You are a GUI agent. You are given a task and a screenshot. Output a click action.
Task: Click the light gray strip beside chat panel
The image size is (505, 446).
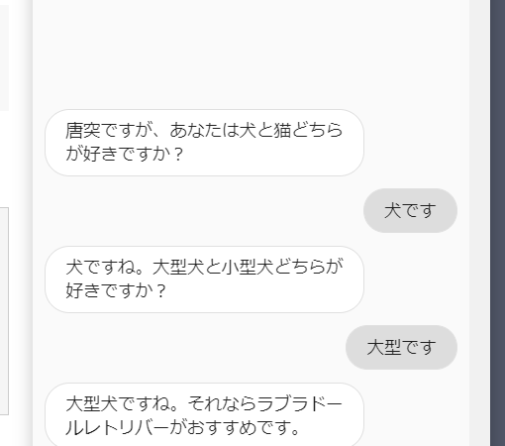click(x=479, y=223)
